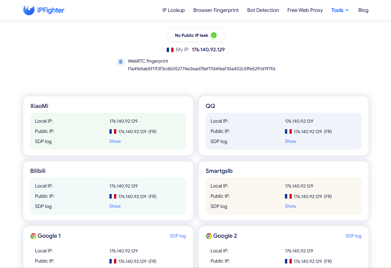Select the QQ Local IP value
The width and height of the screenshot is (391, 268).
click(x=299, y=121)
